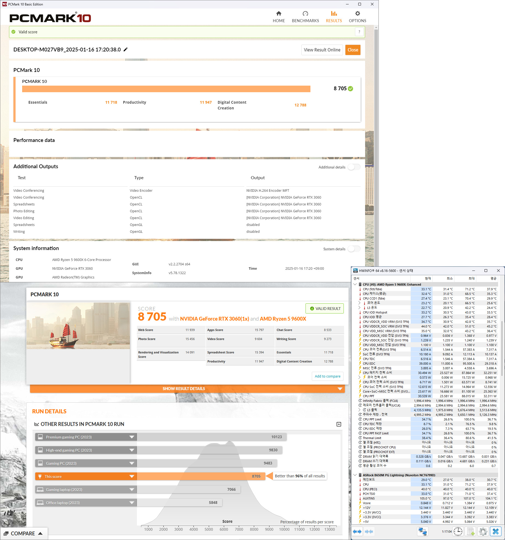505x540 pixels.
Task: Expand the 코어 온도 sensor row
Action: coord(359,303)
